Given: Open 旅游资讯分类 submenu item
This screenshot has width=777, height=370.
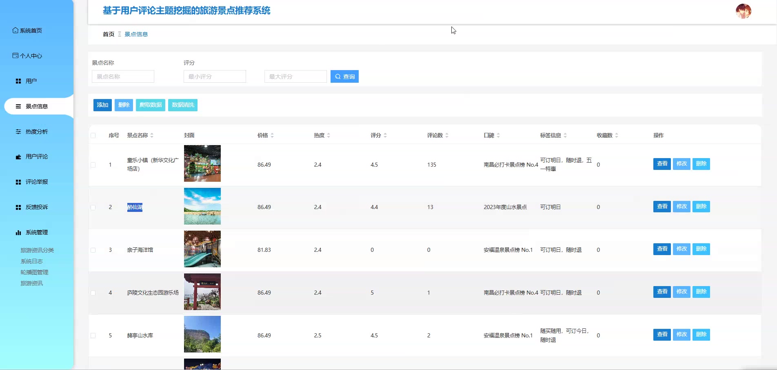Looking at the screenshot, I should pyautogui.click(x=37, y=250).
